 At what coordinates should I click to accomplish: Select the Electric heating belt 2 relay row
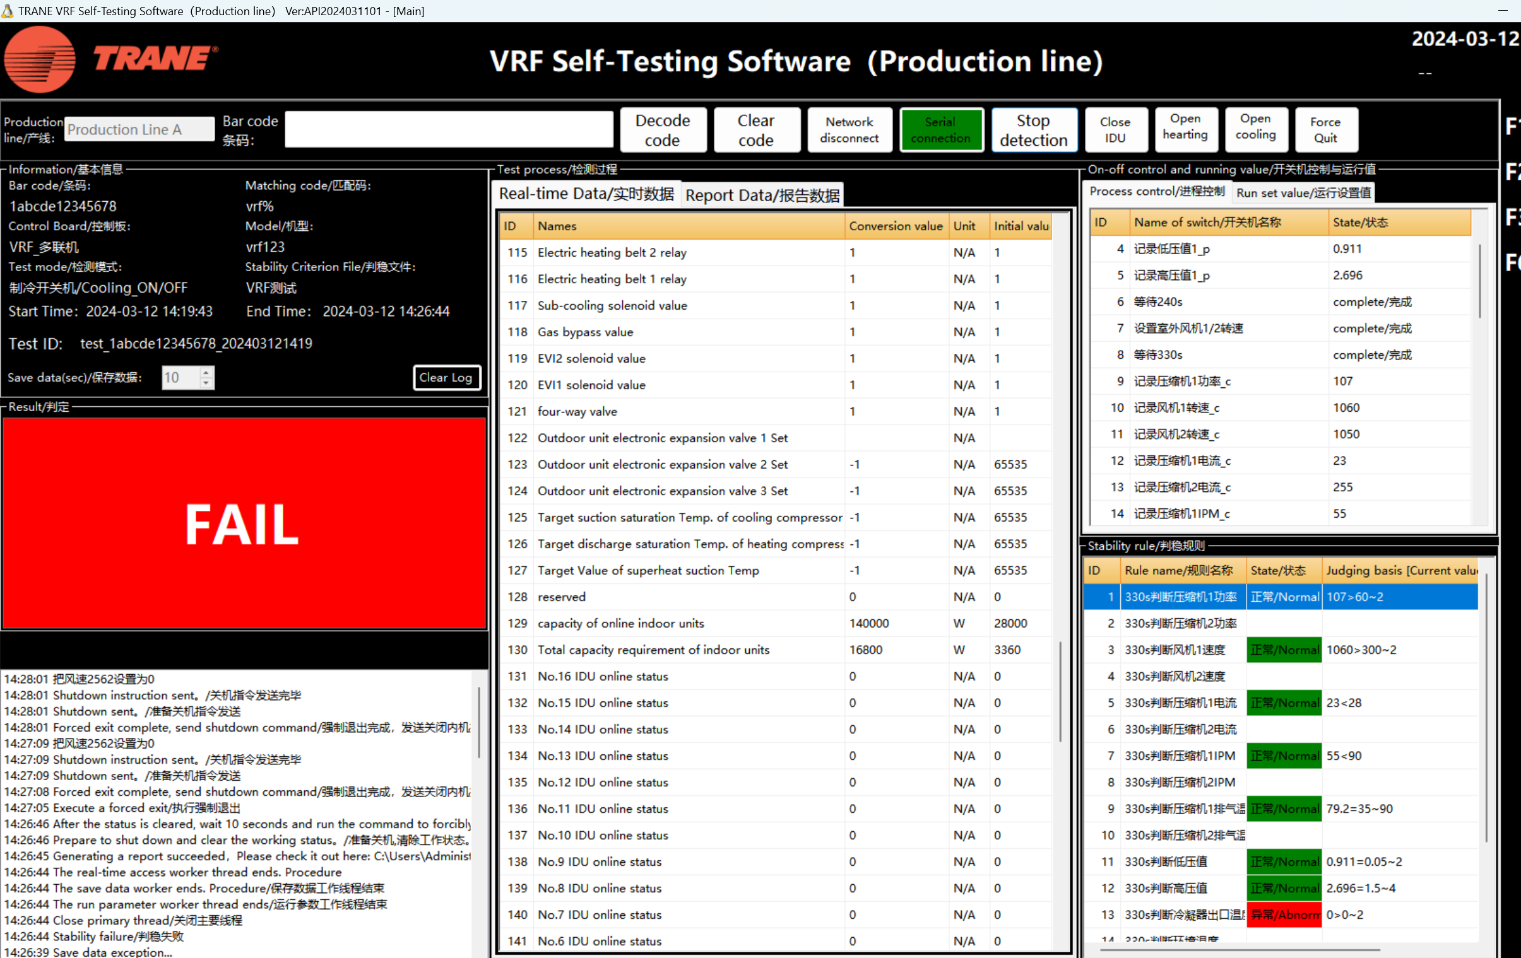pos(776,252)
